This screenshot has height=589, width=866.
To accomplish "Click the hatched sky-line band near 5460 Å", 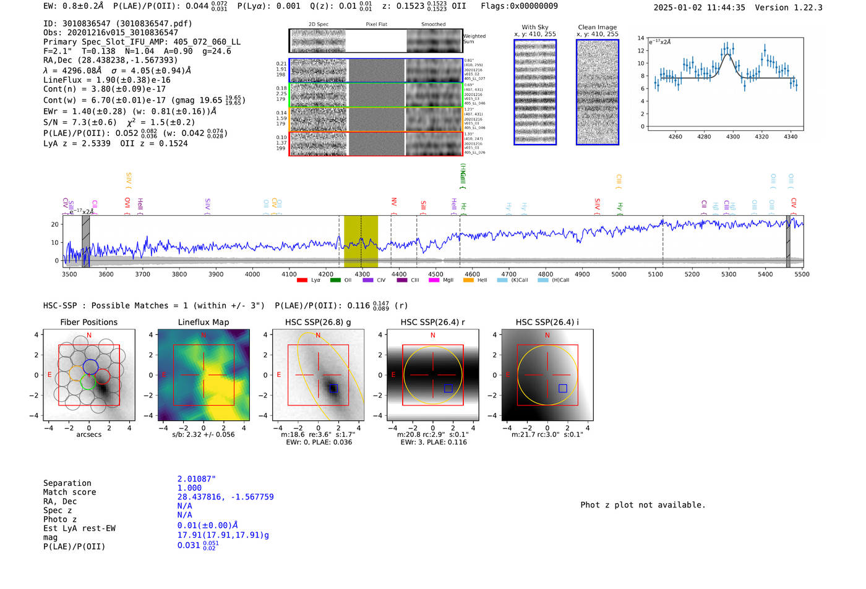I will (788, 241).
